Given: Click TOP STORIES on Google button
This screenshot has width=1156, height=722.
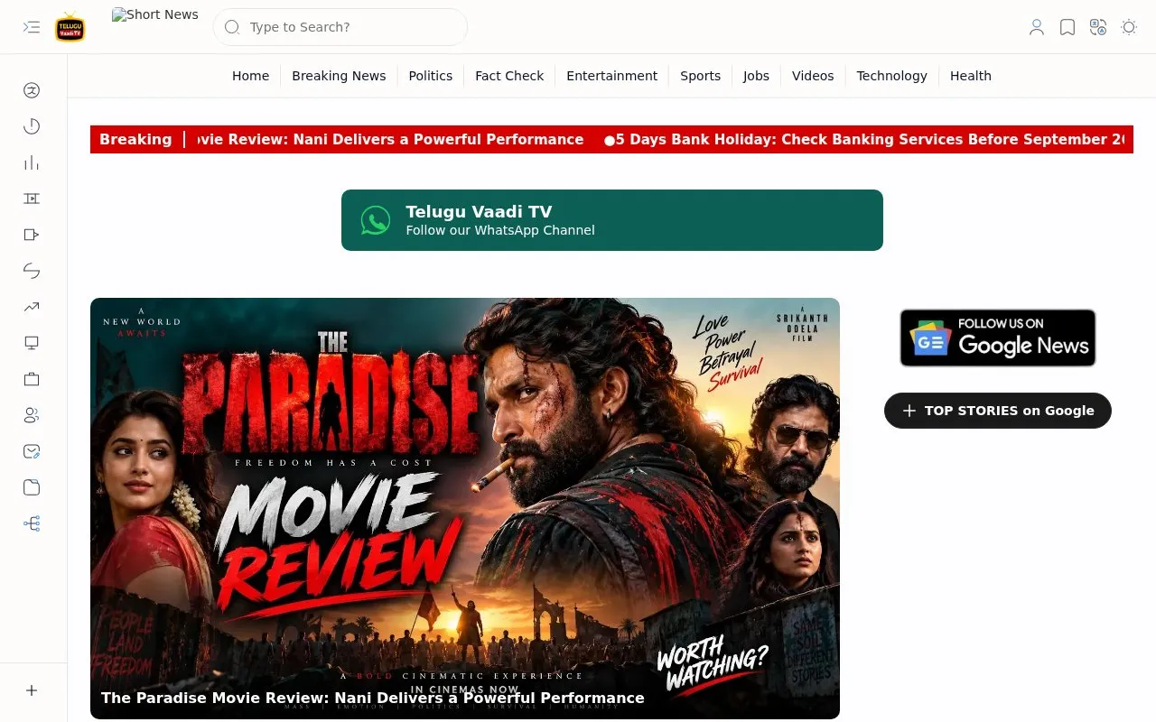Looking at the screenshot, I should point(998,411).
